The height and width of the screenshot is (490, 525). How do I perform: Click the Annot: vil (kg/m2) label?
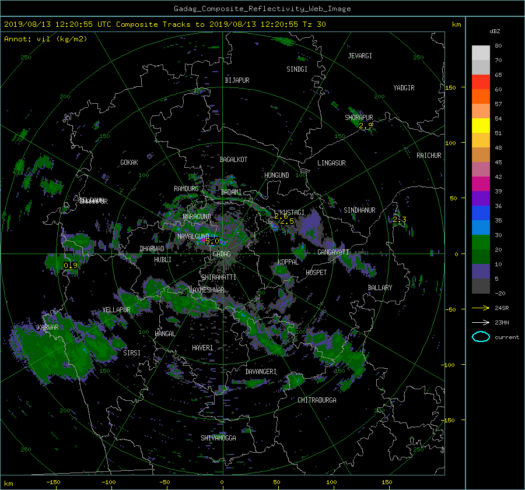click(45, 39)
